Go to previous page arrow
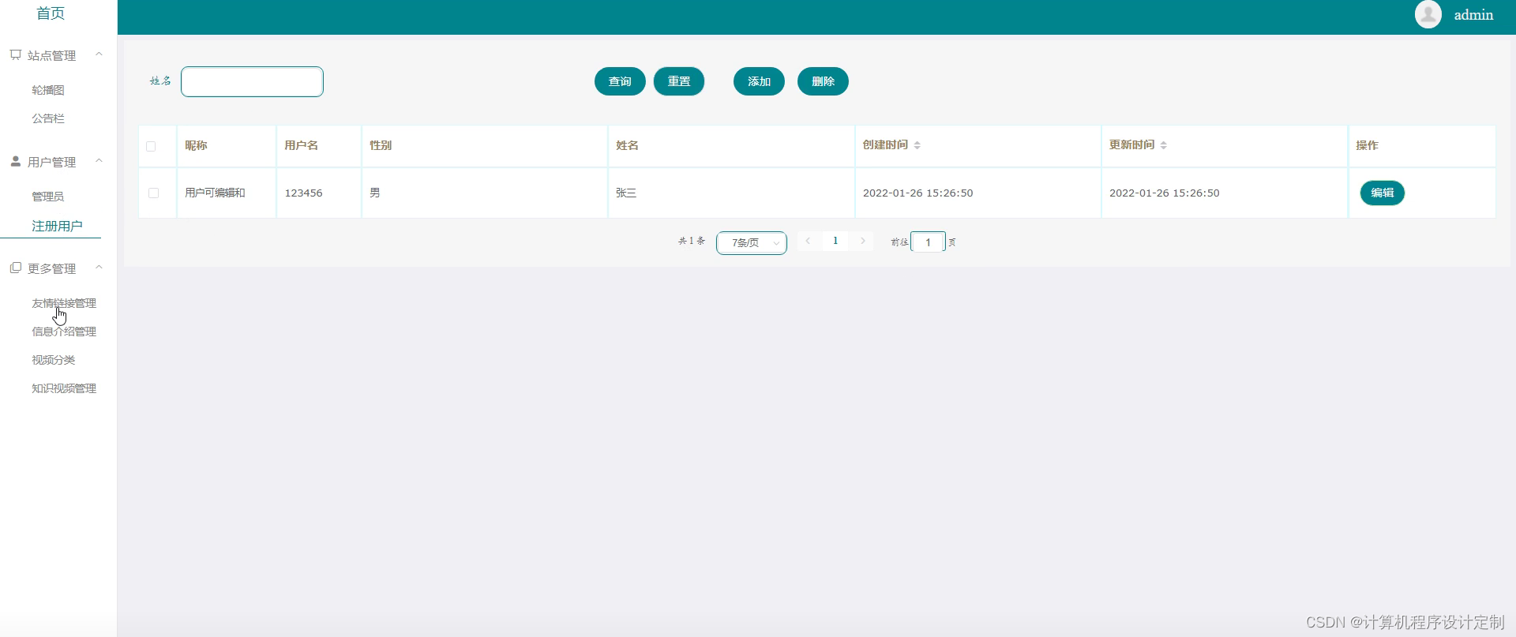Screen dimensions: 1516x637 point(808,241)
